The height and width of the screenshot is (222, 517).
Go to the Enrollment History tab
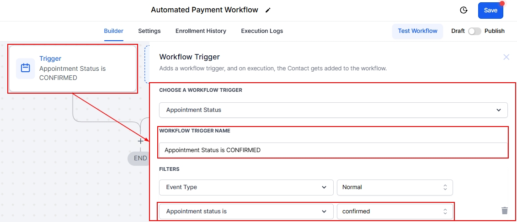point(201,31)
